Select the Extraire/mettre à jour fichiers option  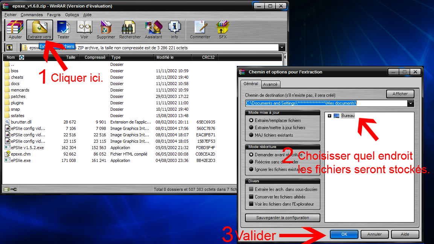pos(251,128)
